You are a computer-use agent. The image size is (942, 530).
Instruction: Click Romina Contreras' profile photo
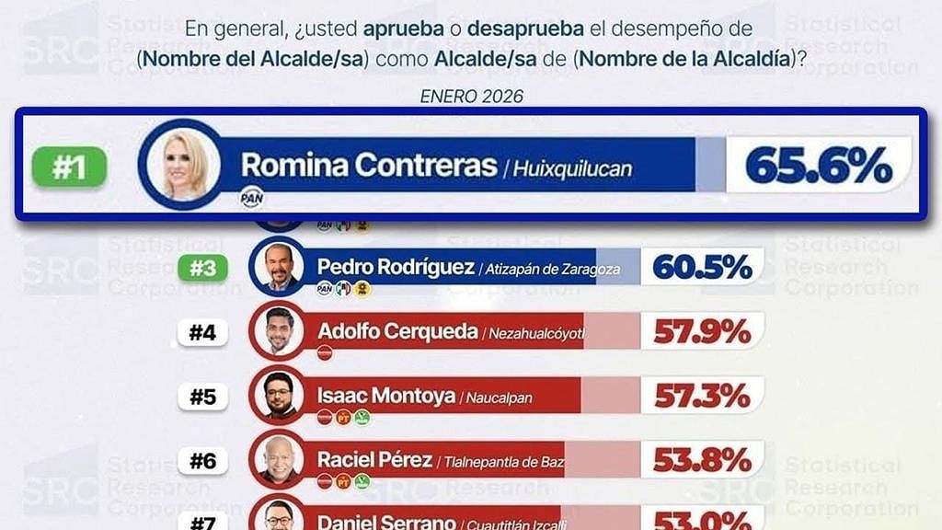pyautogui.click(x=180, y=165)
